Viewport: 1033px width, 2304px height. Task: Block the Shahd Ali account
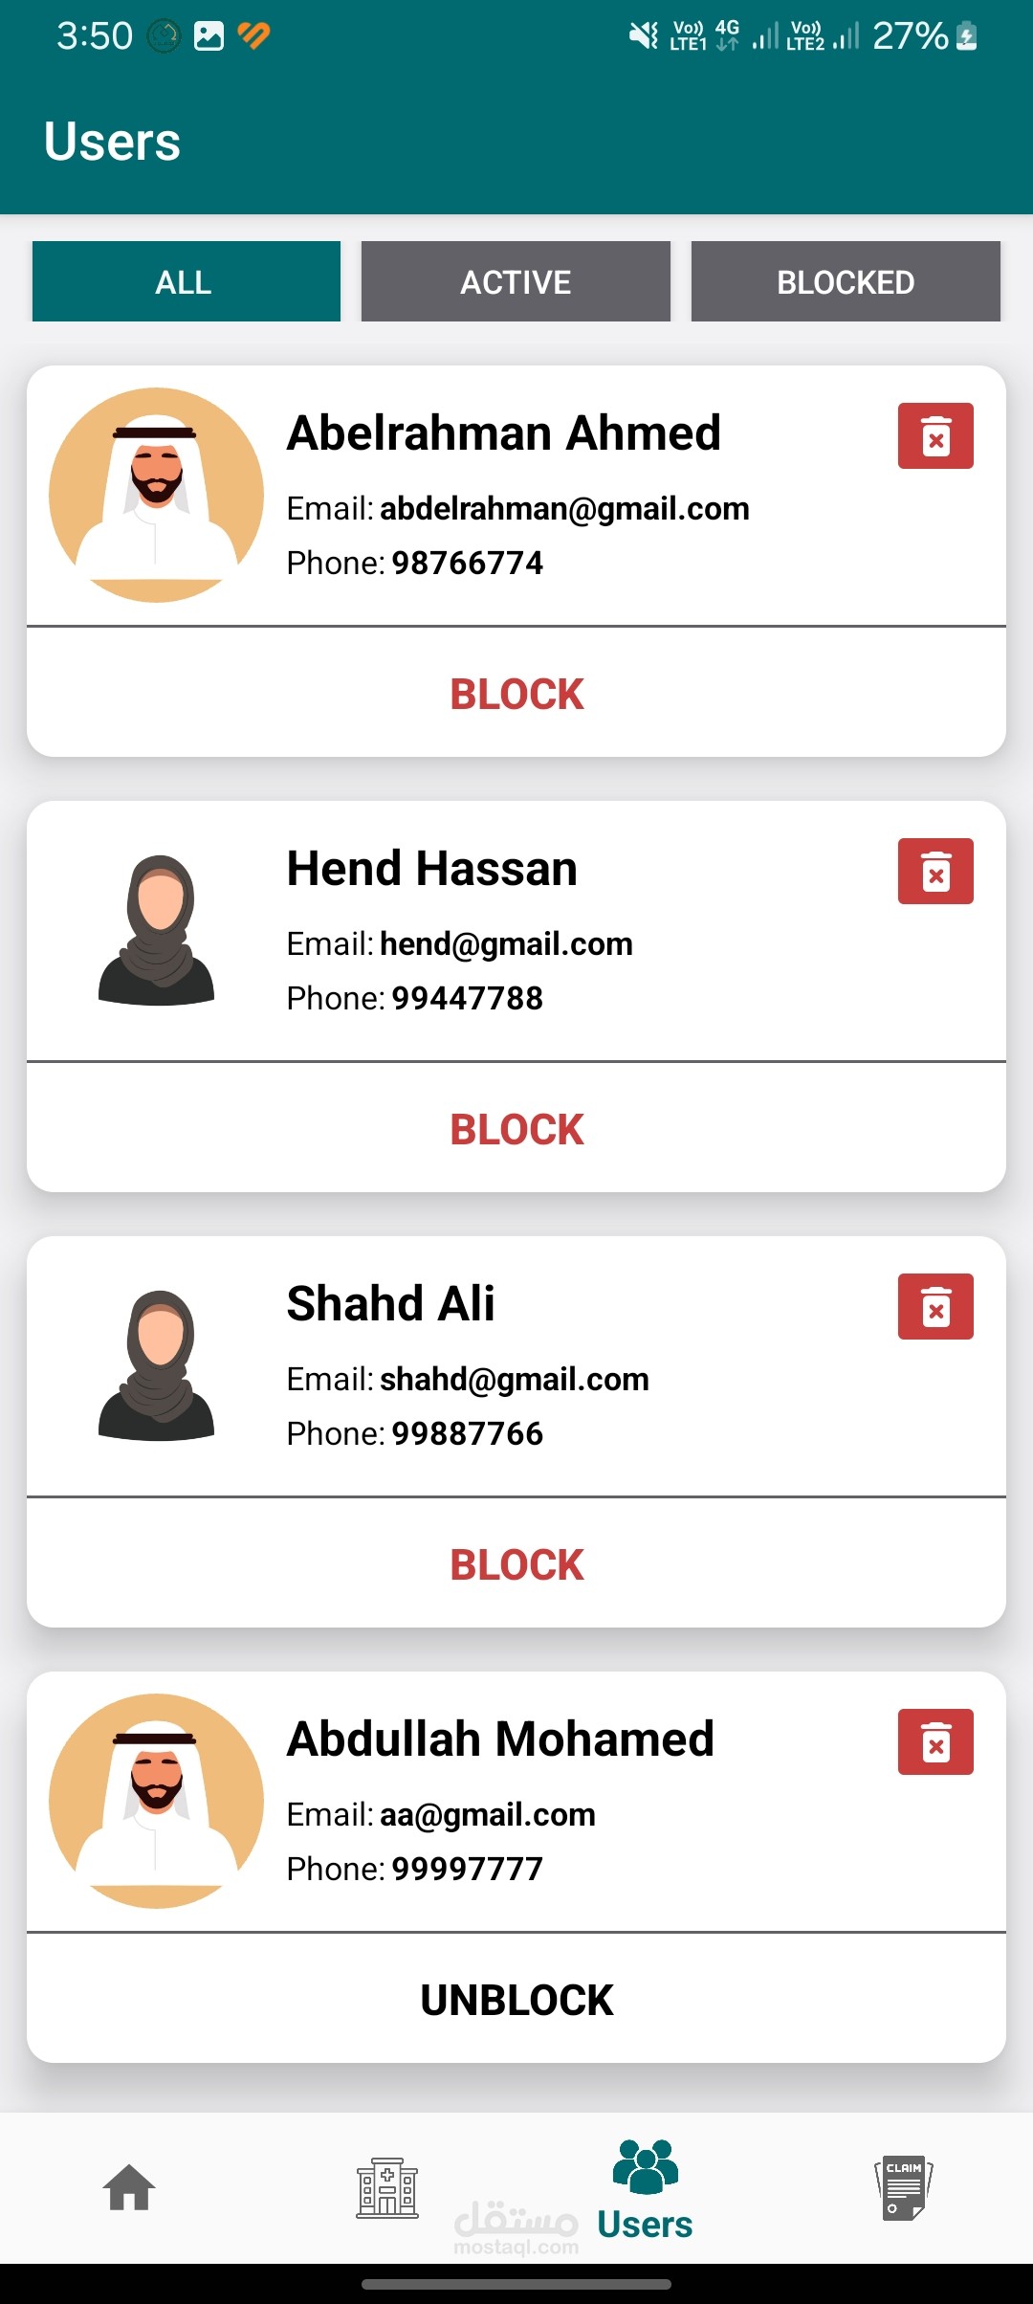pyautogui.click(x=516, y=1564)
